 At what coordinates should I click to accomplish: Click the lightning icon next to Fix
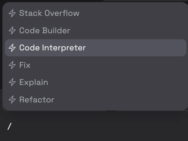point(12,65)
